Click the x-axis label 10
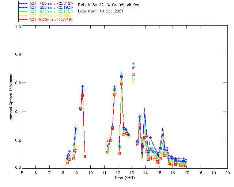This screenshot has width=234, height=187. tap(90, 173)
